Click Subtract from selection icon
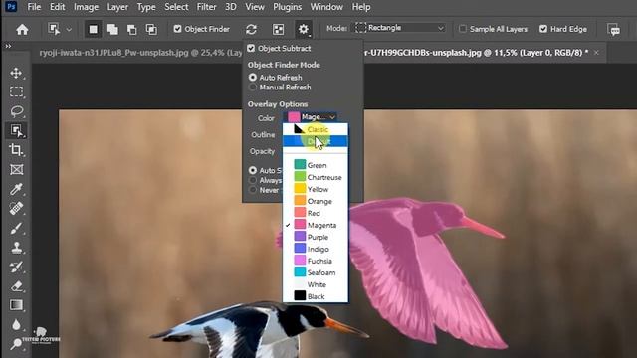 coord(131,29)
